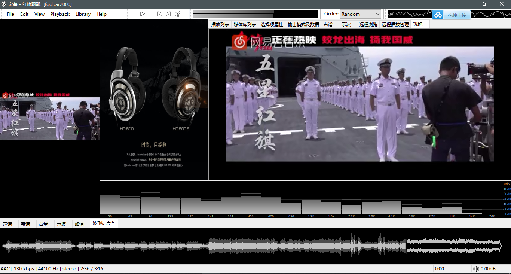Click the cloud upload icon near 拖拽上传
The image size is (511, 274).
[x=438, y=15]
